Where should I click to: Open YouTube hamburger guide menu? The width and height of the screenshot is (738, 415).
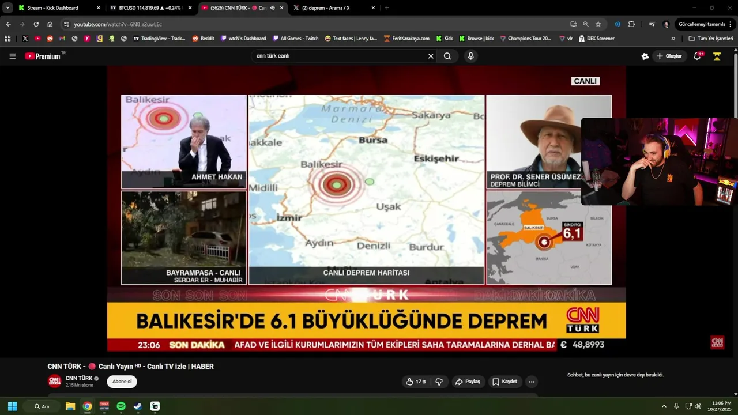pyautogui.click(x=13, y=56)
